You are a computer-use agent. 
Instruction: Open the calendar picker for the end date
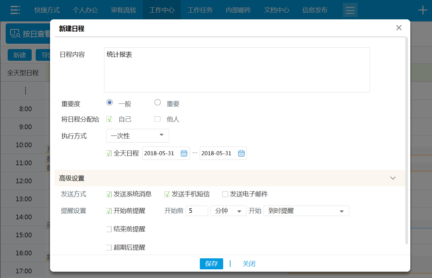pyautogui.click(x=242, y=153)
